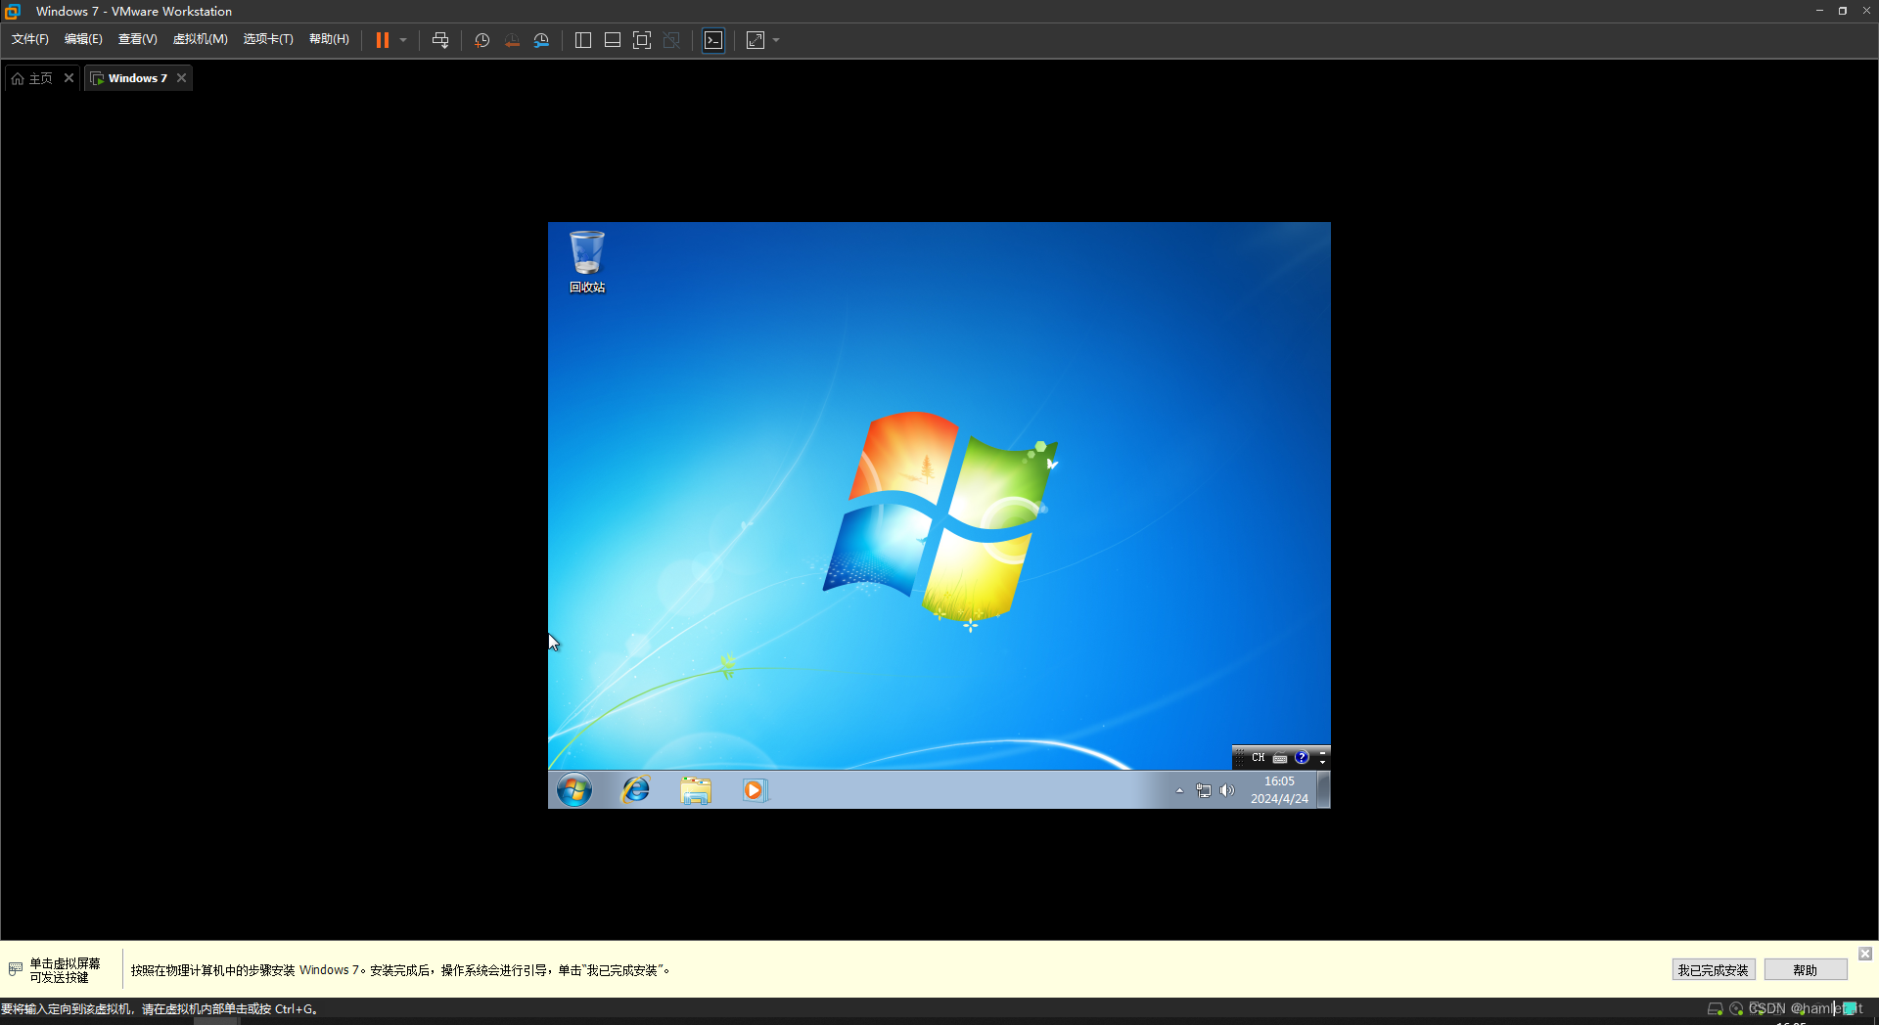This screenshot has height=1025, width=1879.
Task: Select the 回收站 desktop icon
Action: pyautogui.click(x=587, y=262)
